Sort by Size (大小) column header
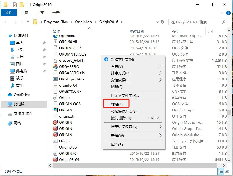Viewport: 233px width, 176px height. [211, 31]
